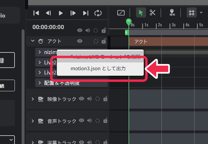
Task: Select the scissors cut tool
Action: (x=152, y=13)
